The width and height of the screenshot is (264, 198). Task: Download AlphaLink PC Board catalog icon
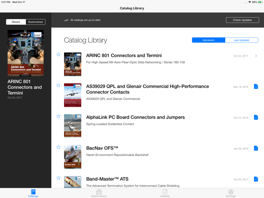(256, 117)
